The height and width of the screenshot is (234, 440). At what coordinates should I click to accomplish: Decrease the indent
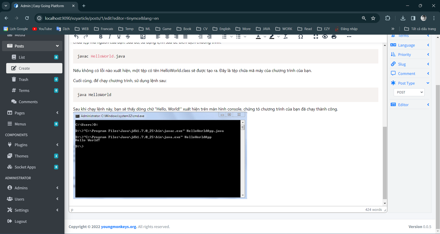[200, 37]
